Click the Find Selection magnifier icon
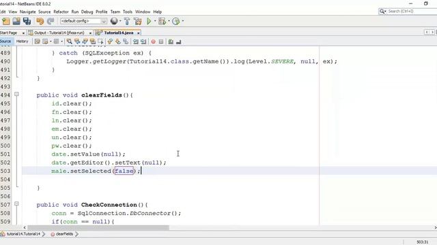 [70, 42]
